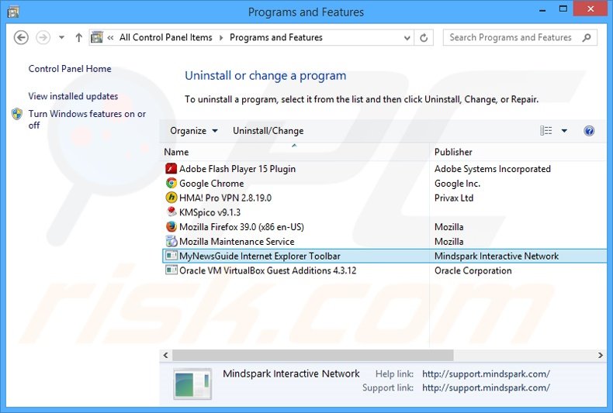Sort by the Publisher column header
This screenshot has width=613, height=413.
(x=519, y=152)
